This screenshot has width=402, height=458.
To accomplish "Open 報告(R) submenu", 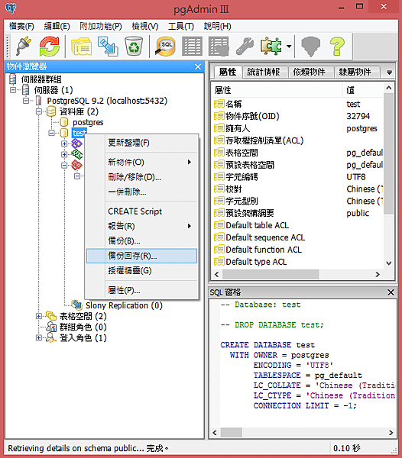I will tap(141, 226).
